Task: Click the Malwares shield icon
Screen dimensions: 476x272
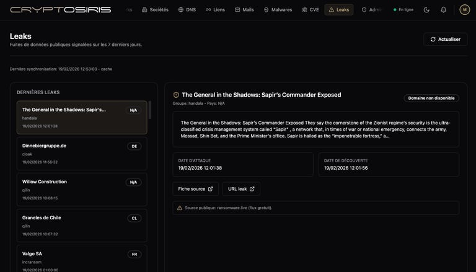Action: point(267,10)
